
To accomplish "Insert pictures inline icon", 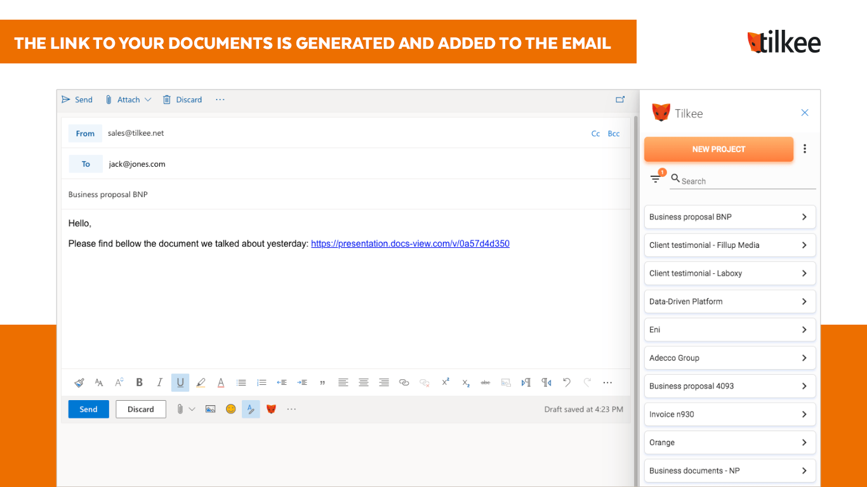I will 211,409.
